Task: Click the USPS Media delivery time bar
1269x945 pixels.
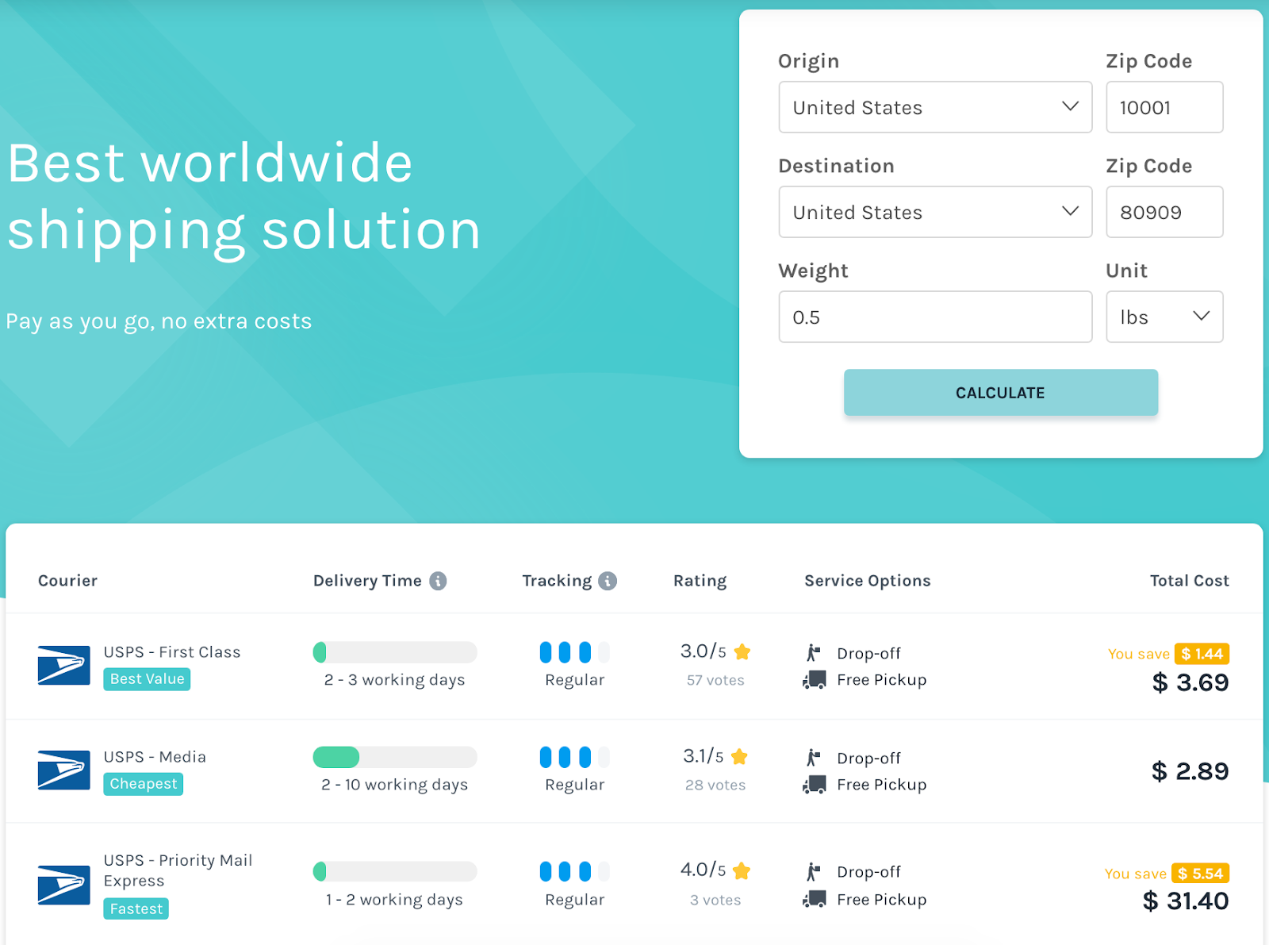Action: 395,757
